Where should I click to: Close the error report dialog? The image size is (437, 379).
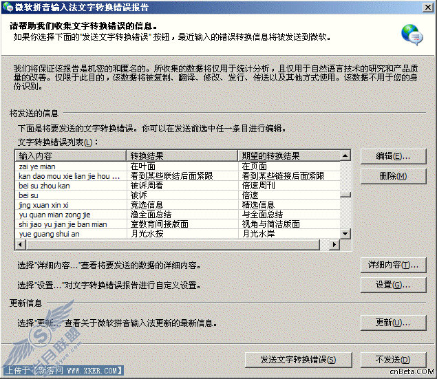pos(428,8)
